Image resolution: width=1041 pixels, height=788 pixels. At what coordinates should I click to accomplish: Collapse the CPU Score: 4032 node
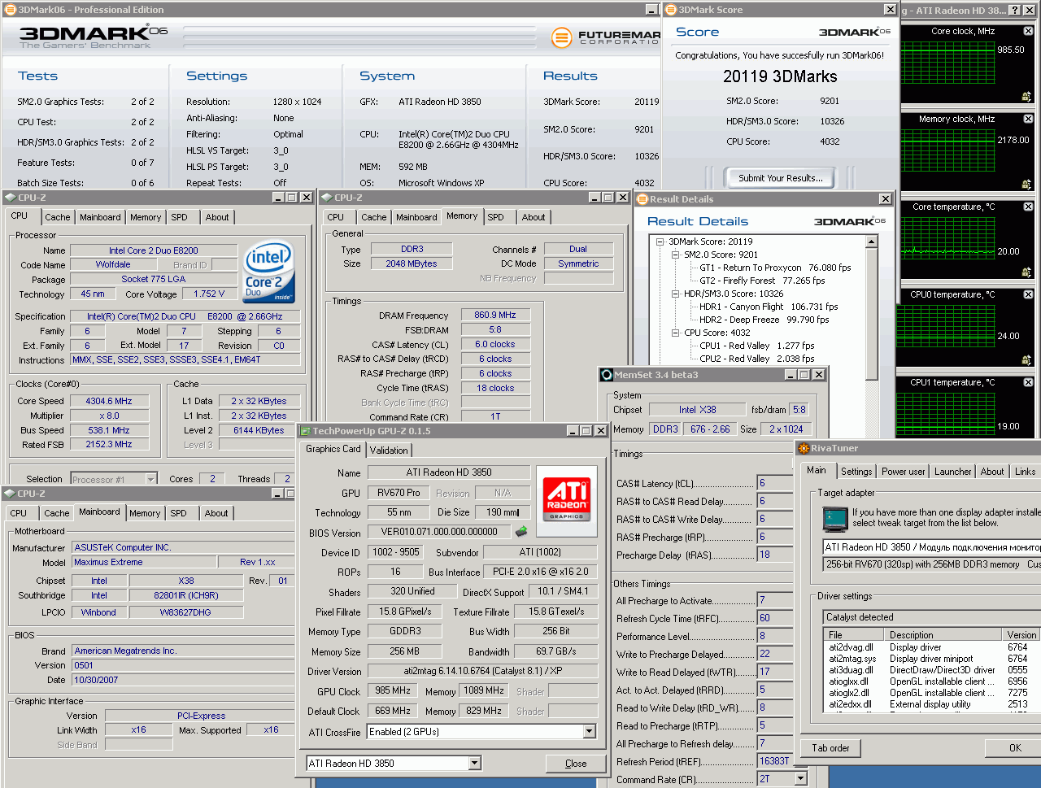click(675, 333)
